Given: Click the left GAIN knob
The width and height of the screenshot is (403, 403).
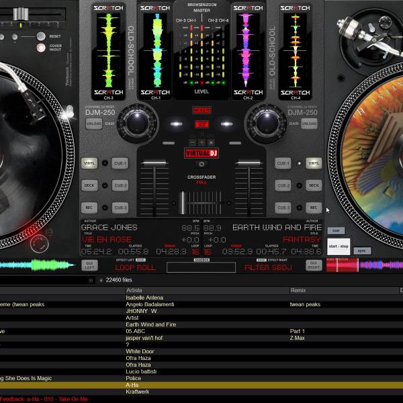Looking at the screenshot, I should click(138, 124).
